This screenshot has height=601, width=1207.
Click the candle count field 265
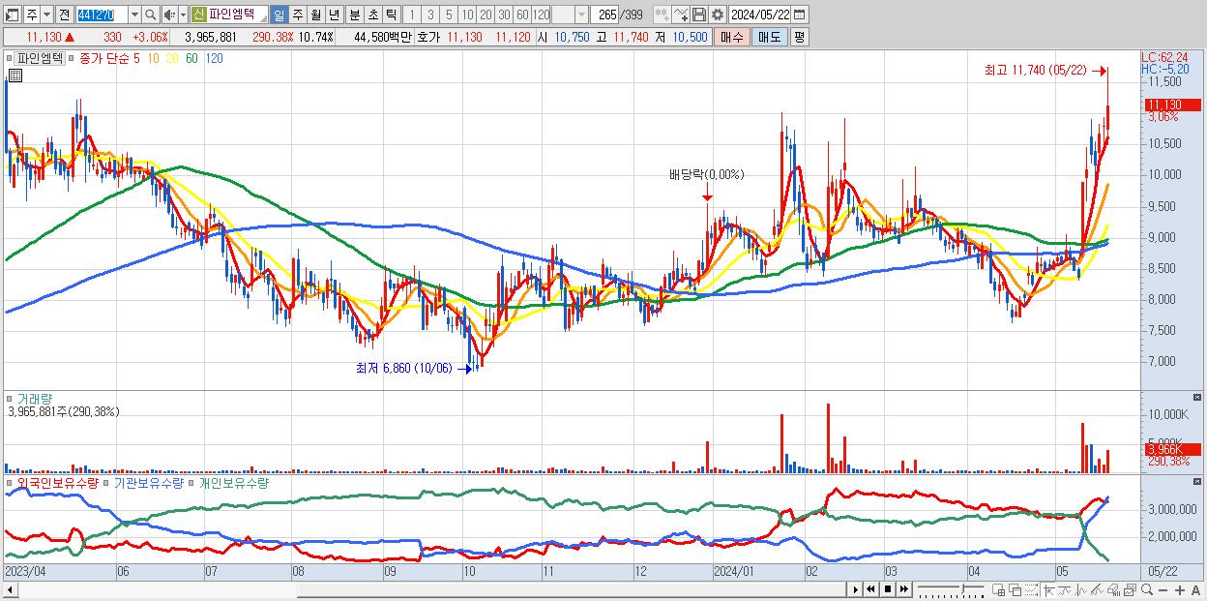tap(604, 15)
